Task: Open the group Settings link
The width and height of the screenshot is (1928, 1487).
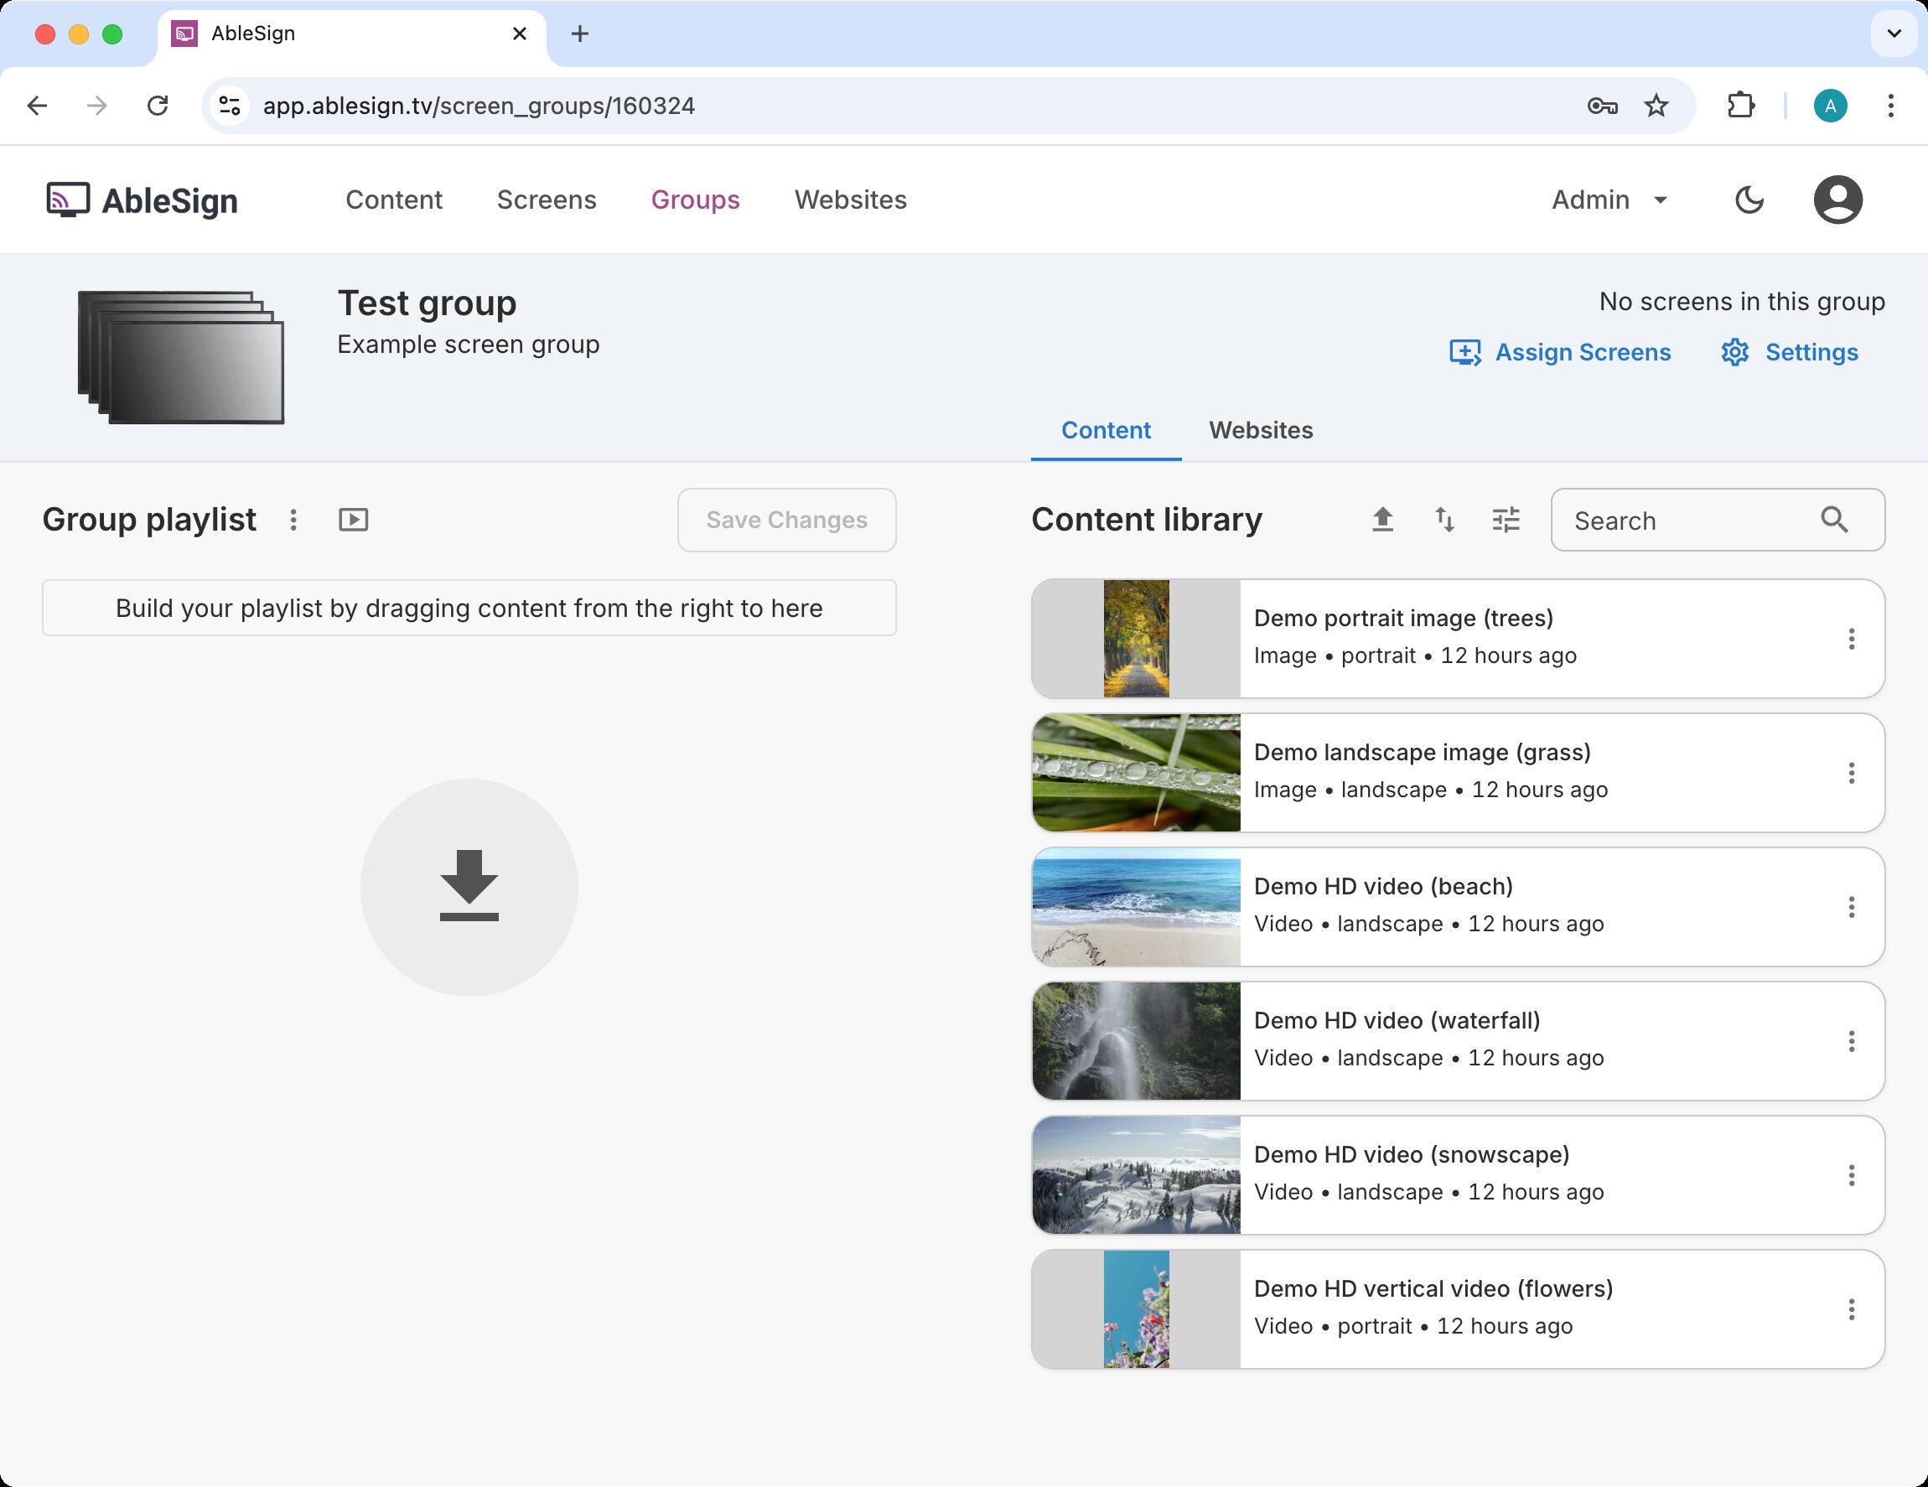Action: tap(1790, 352)
